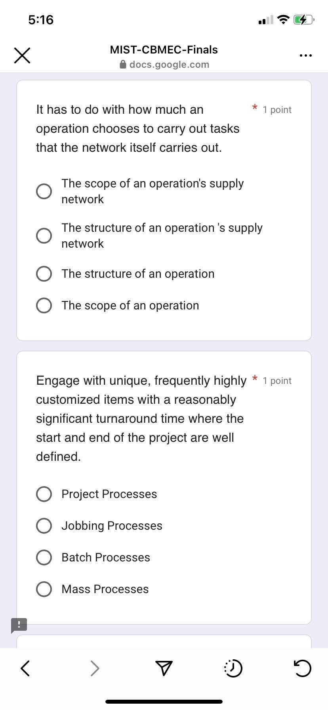Screen dimensions: 328x710
Task: Select 'The scope of an operation' option
Action: 44,305
